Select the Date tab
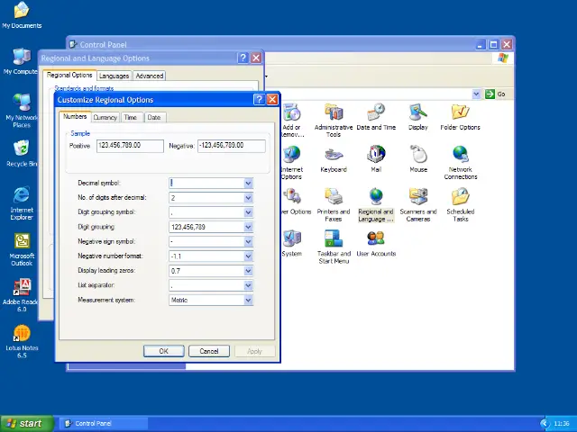577x432 pixels. pos(154,117)
